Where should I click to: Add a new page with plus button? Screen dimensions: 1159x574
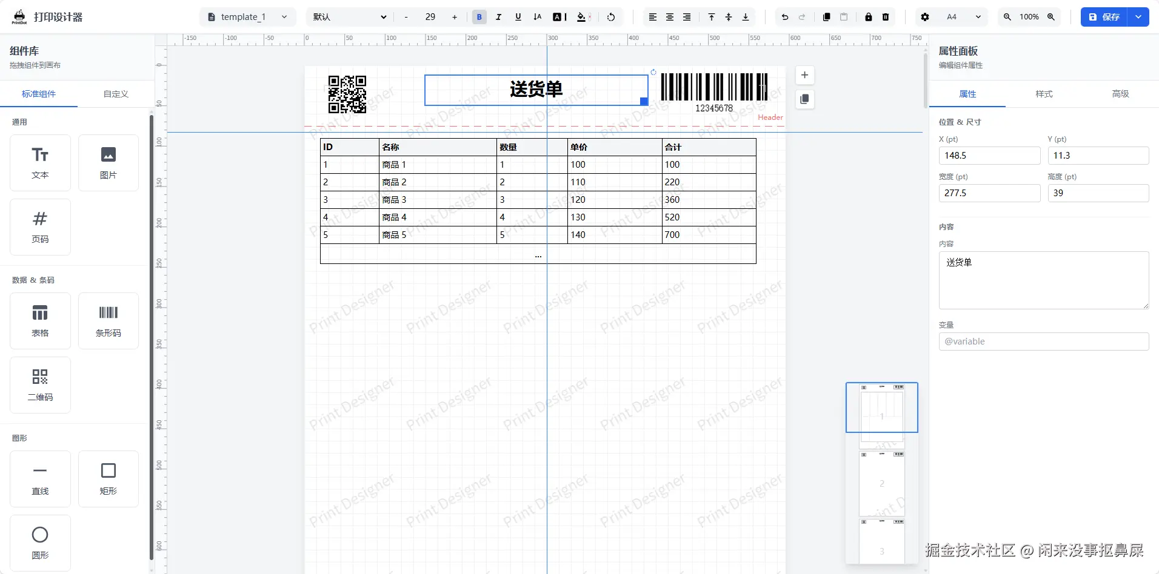tap(804, 75)
